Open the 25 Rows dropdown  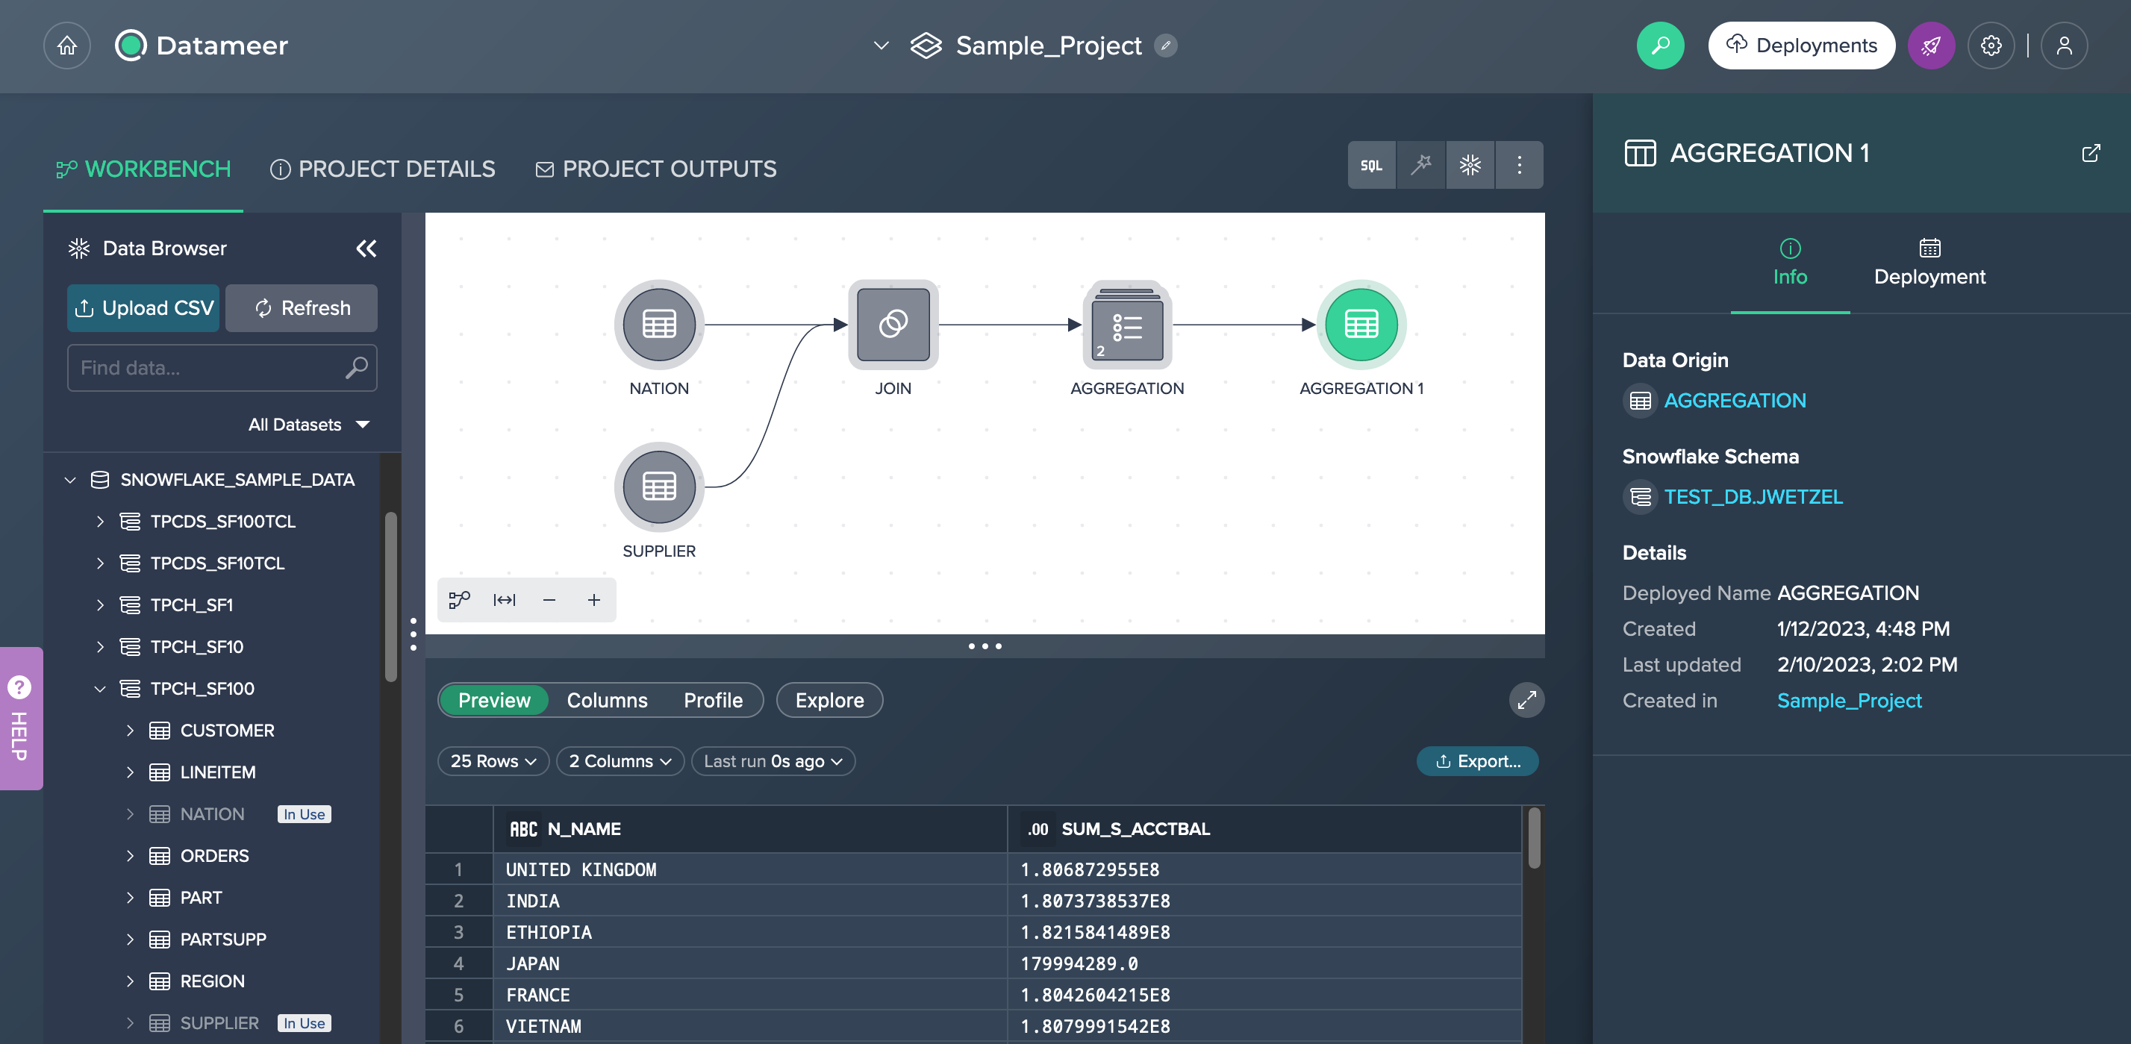pyautogui.click(x=493, y=761)
